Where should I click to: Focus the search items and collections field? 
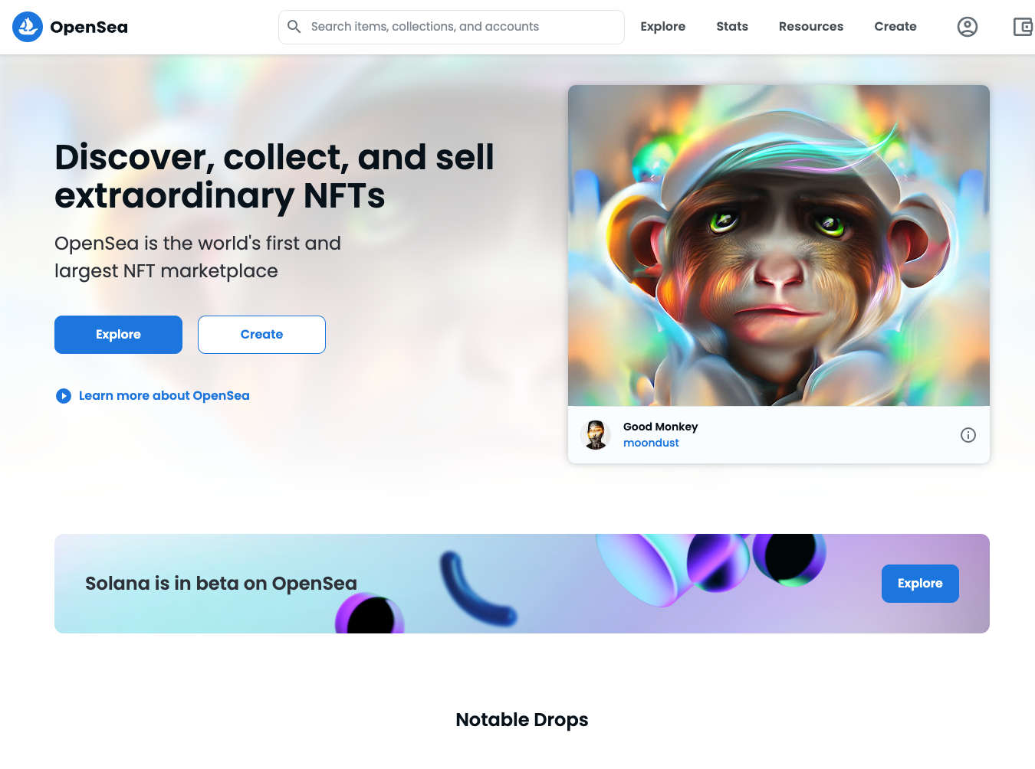coord(452,27)
